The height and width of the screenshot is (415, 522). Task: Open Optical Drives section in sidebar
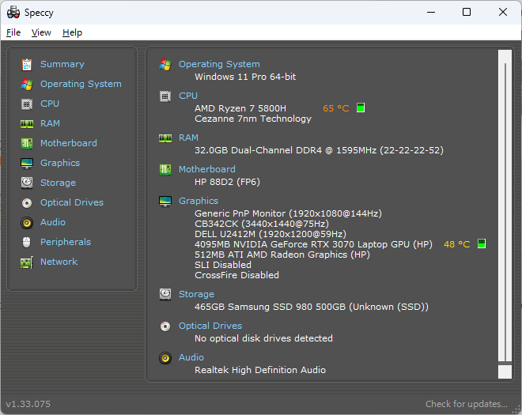point(72,202)
